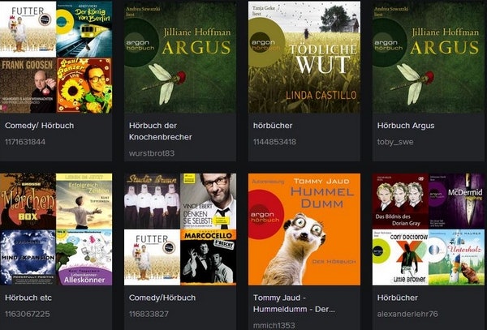Open the Hörbuch der Knochenbrecher title link
The image size is (487, 330).
pyautogui.click(x=160, y=131)
